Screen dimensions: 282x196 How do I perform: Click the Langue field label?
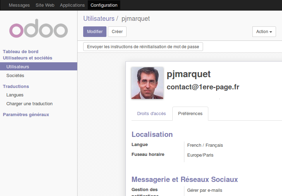click(x=140, y=145)
